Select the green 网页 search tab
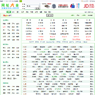 9,12
